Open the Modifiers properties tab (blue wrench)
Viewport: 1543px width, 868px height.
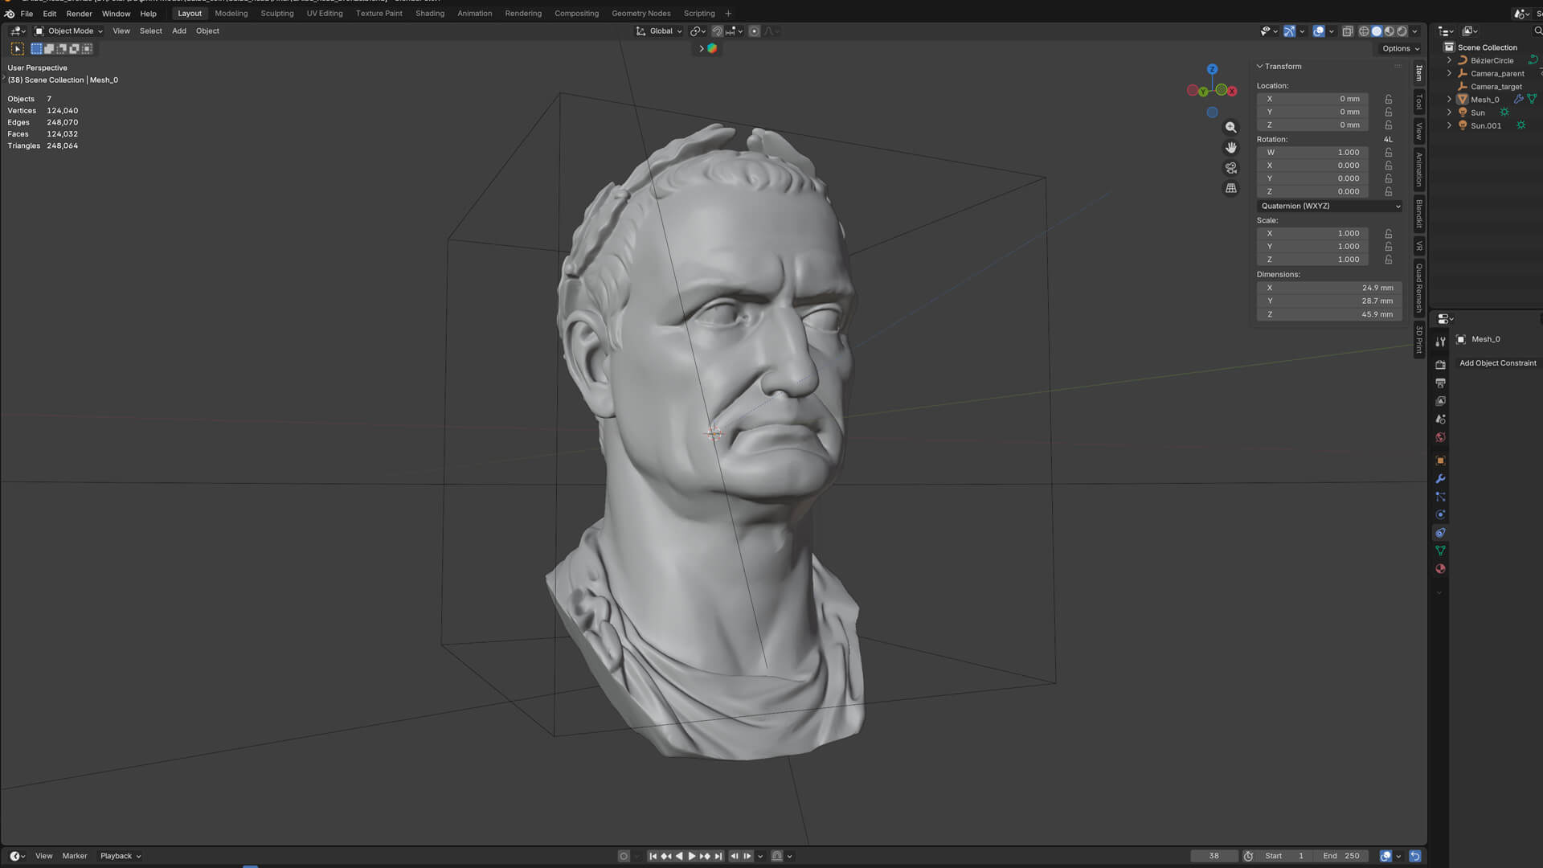pyautogui.click(x=1440, y=479)
